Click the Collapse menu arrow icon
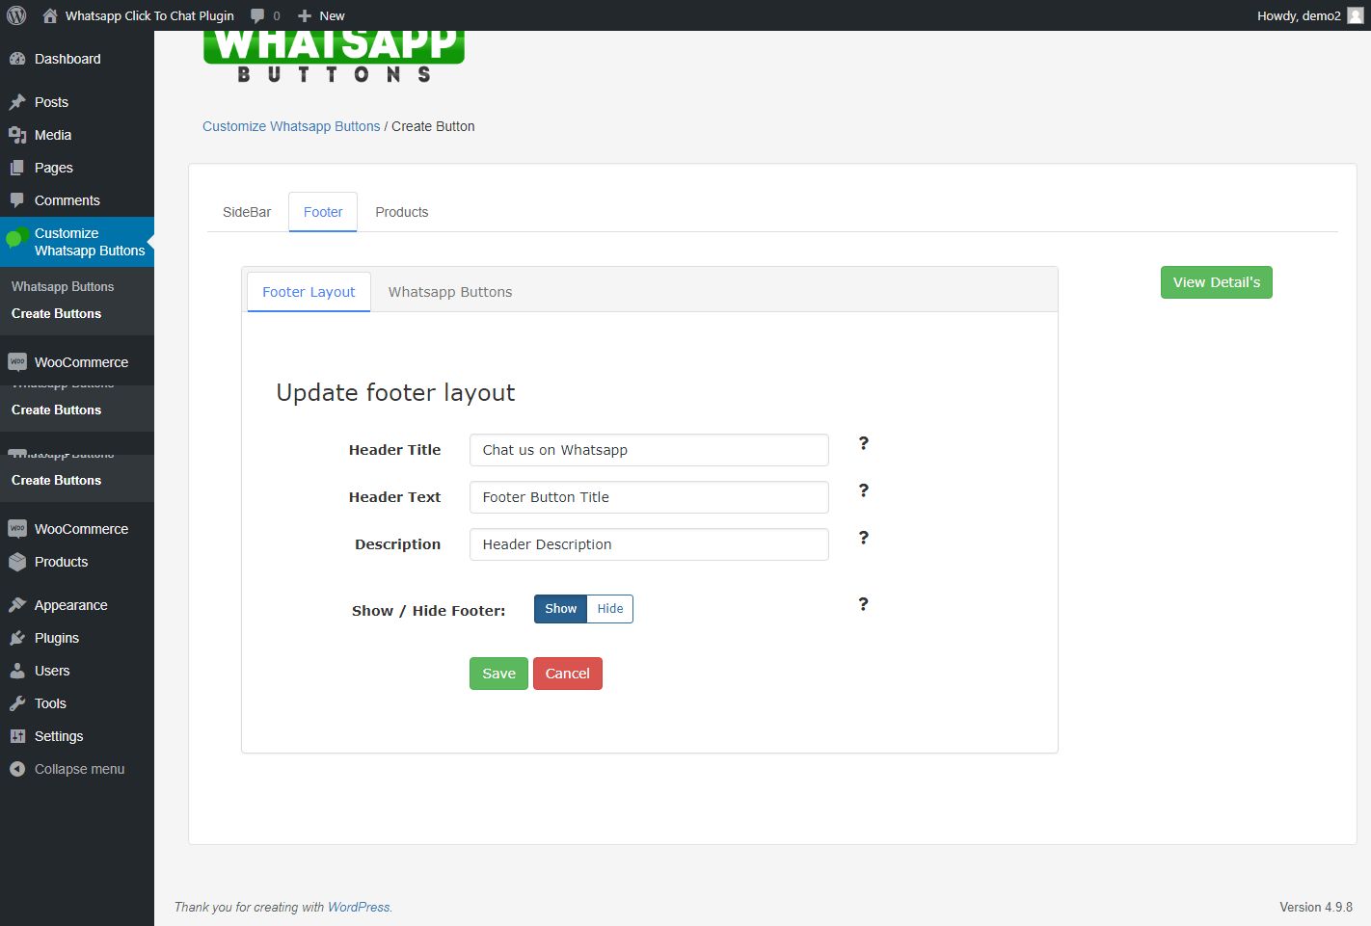Viewport: 1371px width, 926px height. point(17,769)
